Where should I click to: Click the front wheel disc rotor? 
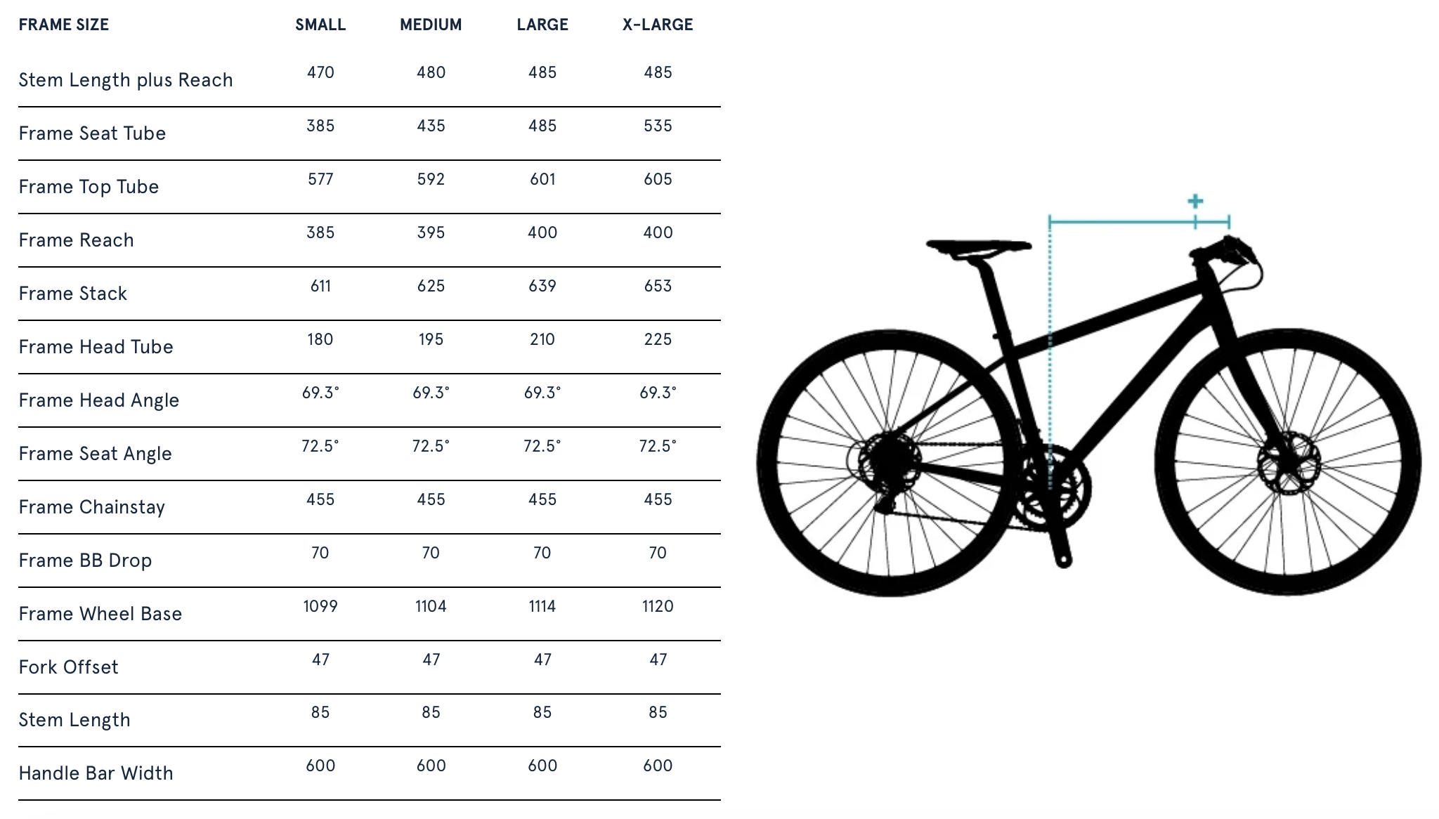click(1289, 464)
